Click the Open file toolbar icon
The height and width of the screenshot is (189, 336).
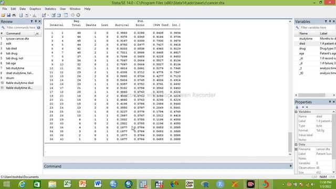[3, 15]
